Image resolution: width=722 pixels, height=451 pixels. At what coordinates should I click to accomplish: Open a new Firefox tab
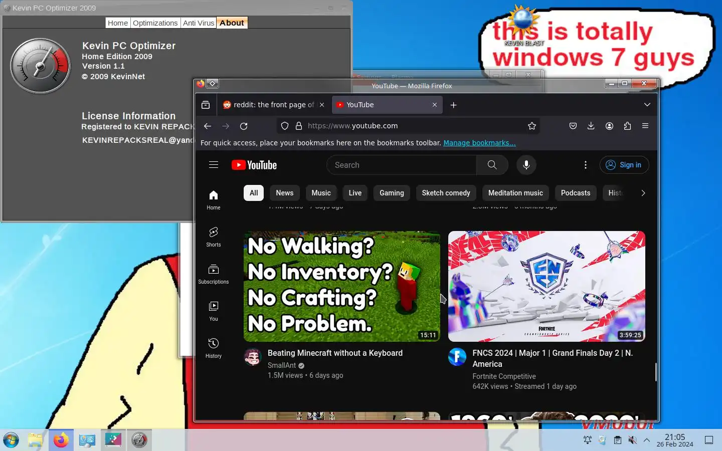[453, 105]
